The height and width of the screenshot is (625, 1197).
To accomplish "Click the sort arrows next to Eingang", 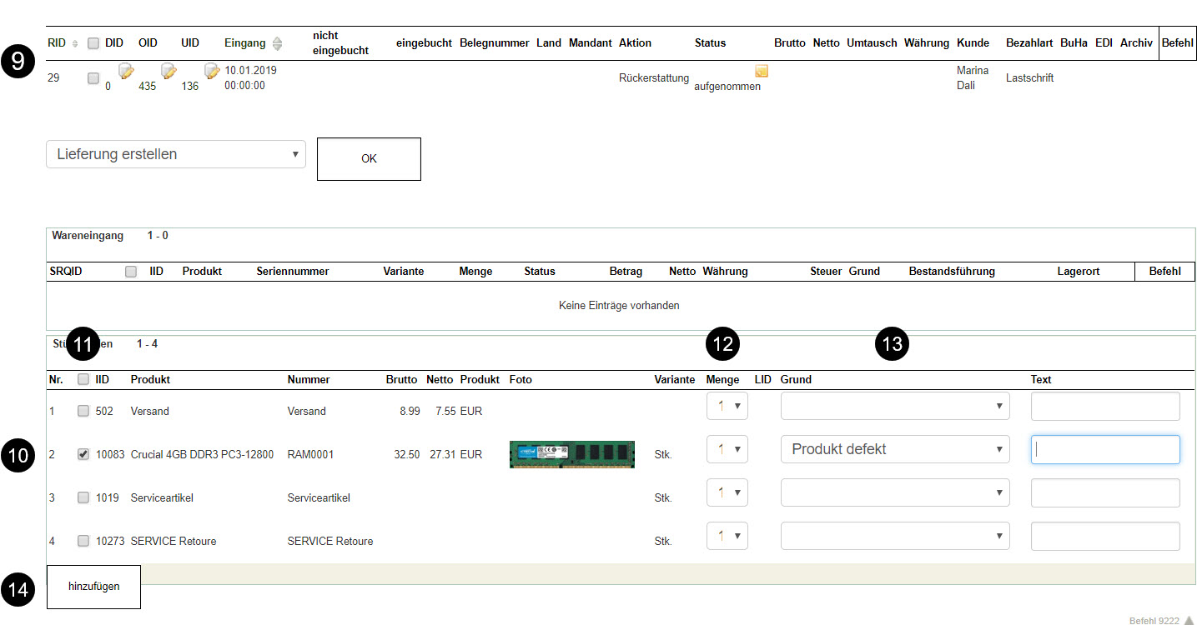I will point(278,43).
